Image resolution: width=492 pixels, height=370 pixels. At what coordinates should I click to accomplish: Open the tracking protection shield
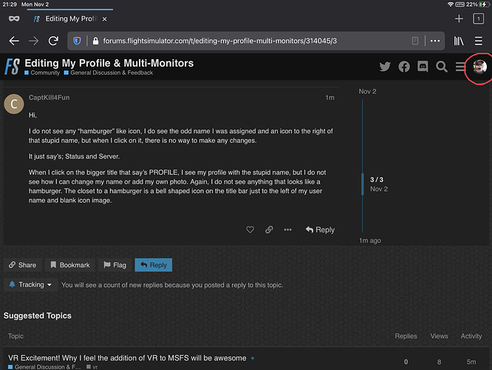click(x=77, y=41)
